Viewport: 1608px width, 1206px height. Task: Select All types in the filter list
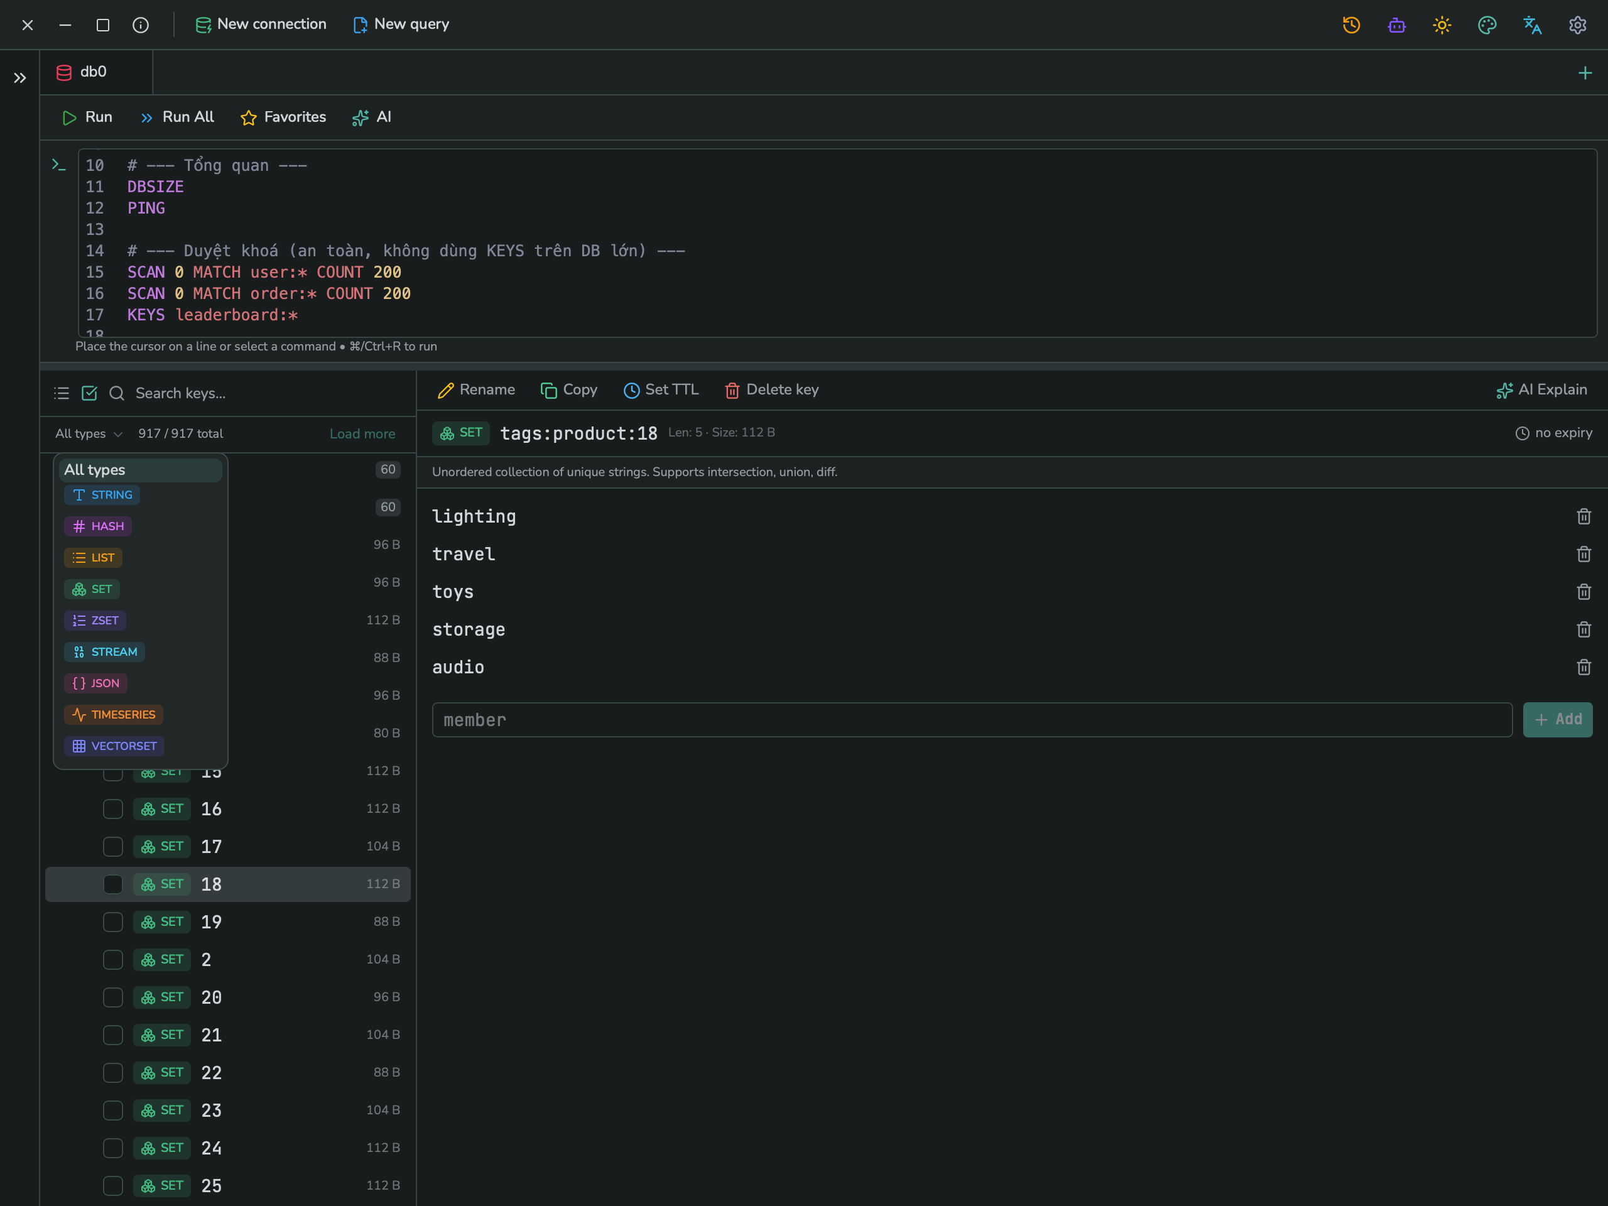(140, 470)
